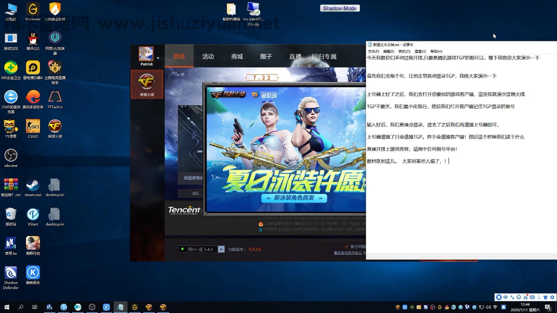Open the YY语音 desktop icon
The image size is (557, 313).
point(11,129)
